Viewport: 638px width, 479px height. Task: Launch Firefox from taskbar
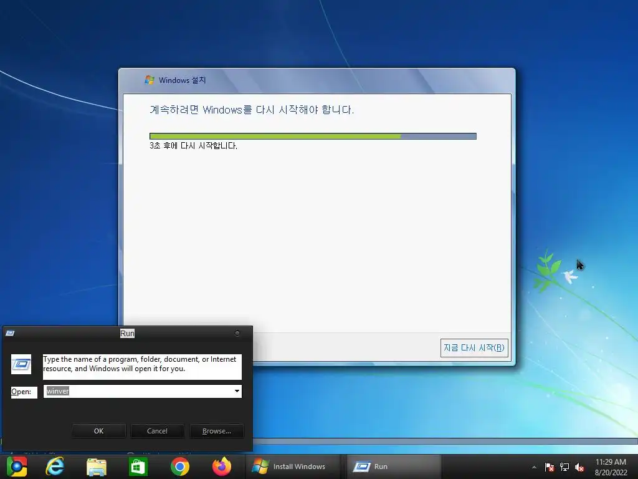click(x=222, y=467)
